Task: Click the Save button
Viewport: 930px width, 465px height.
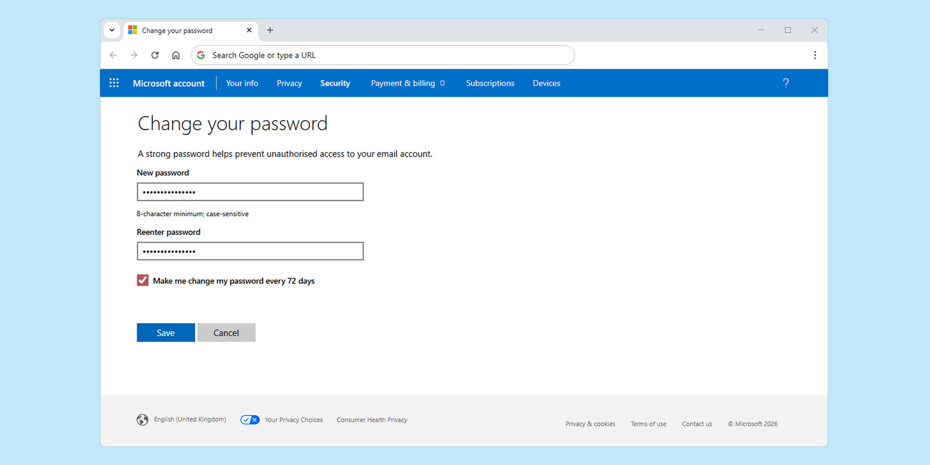Action: (x=166, y=332)
